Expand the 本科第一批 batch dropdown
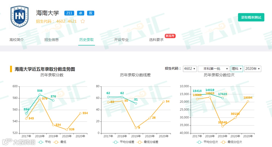 click(214, 69)
